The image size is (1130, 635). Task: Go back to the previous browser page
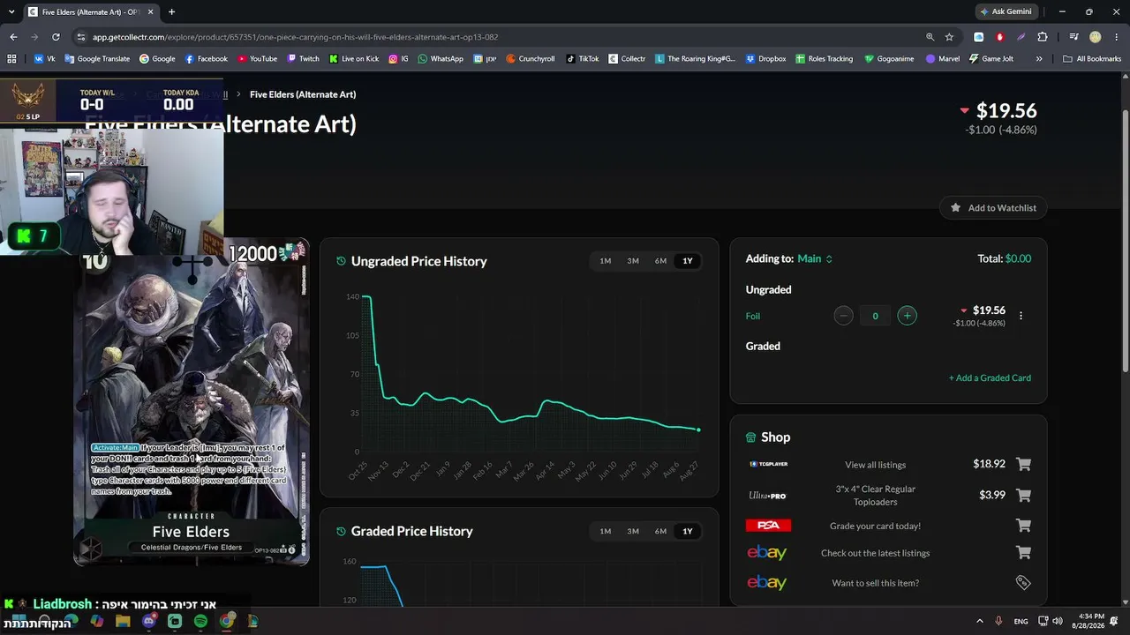[x=13, y=37]
